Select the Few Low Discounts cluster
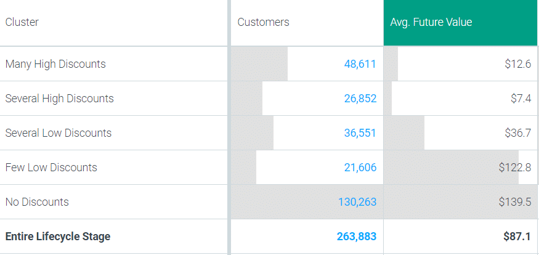This screenshot has height=255, width=539. pos(51,168)
